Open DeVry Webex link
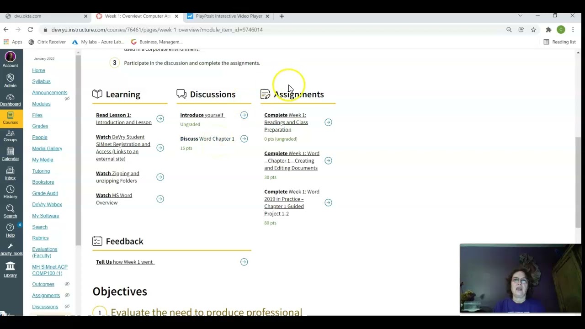Viewport: 585px width, 329px height. tap(47, 205)
